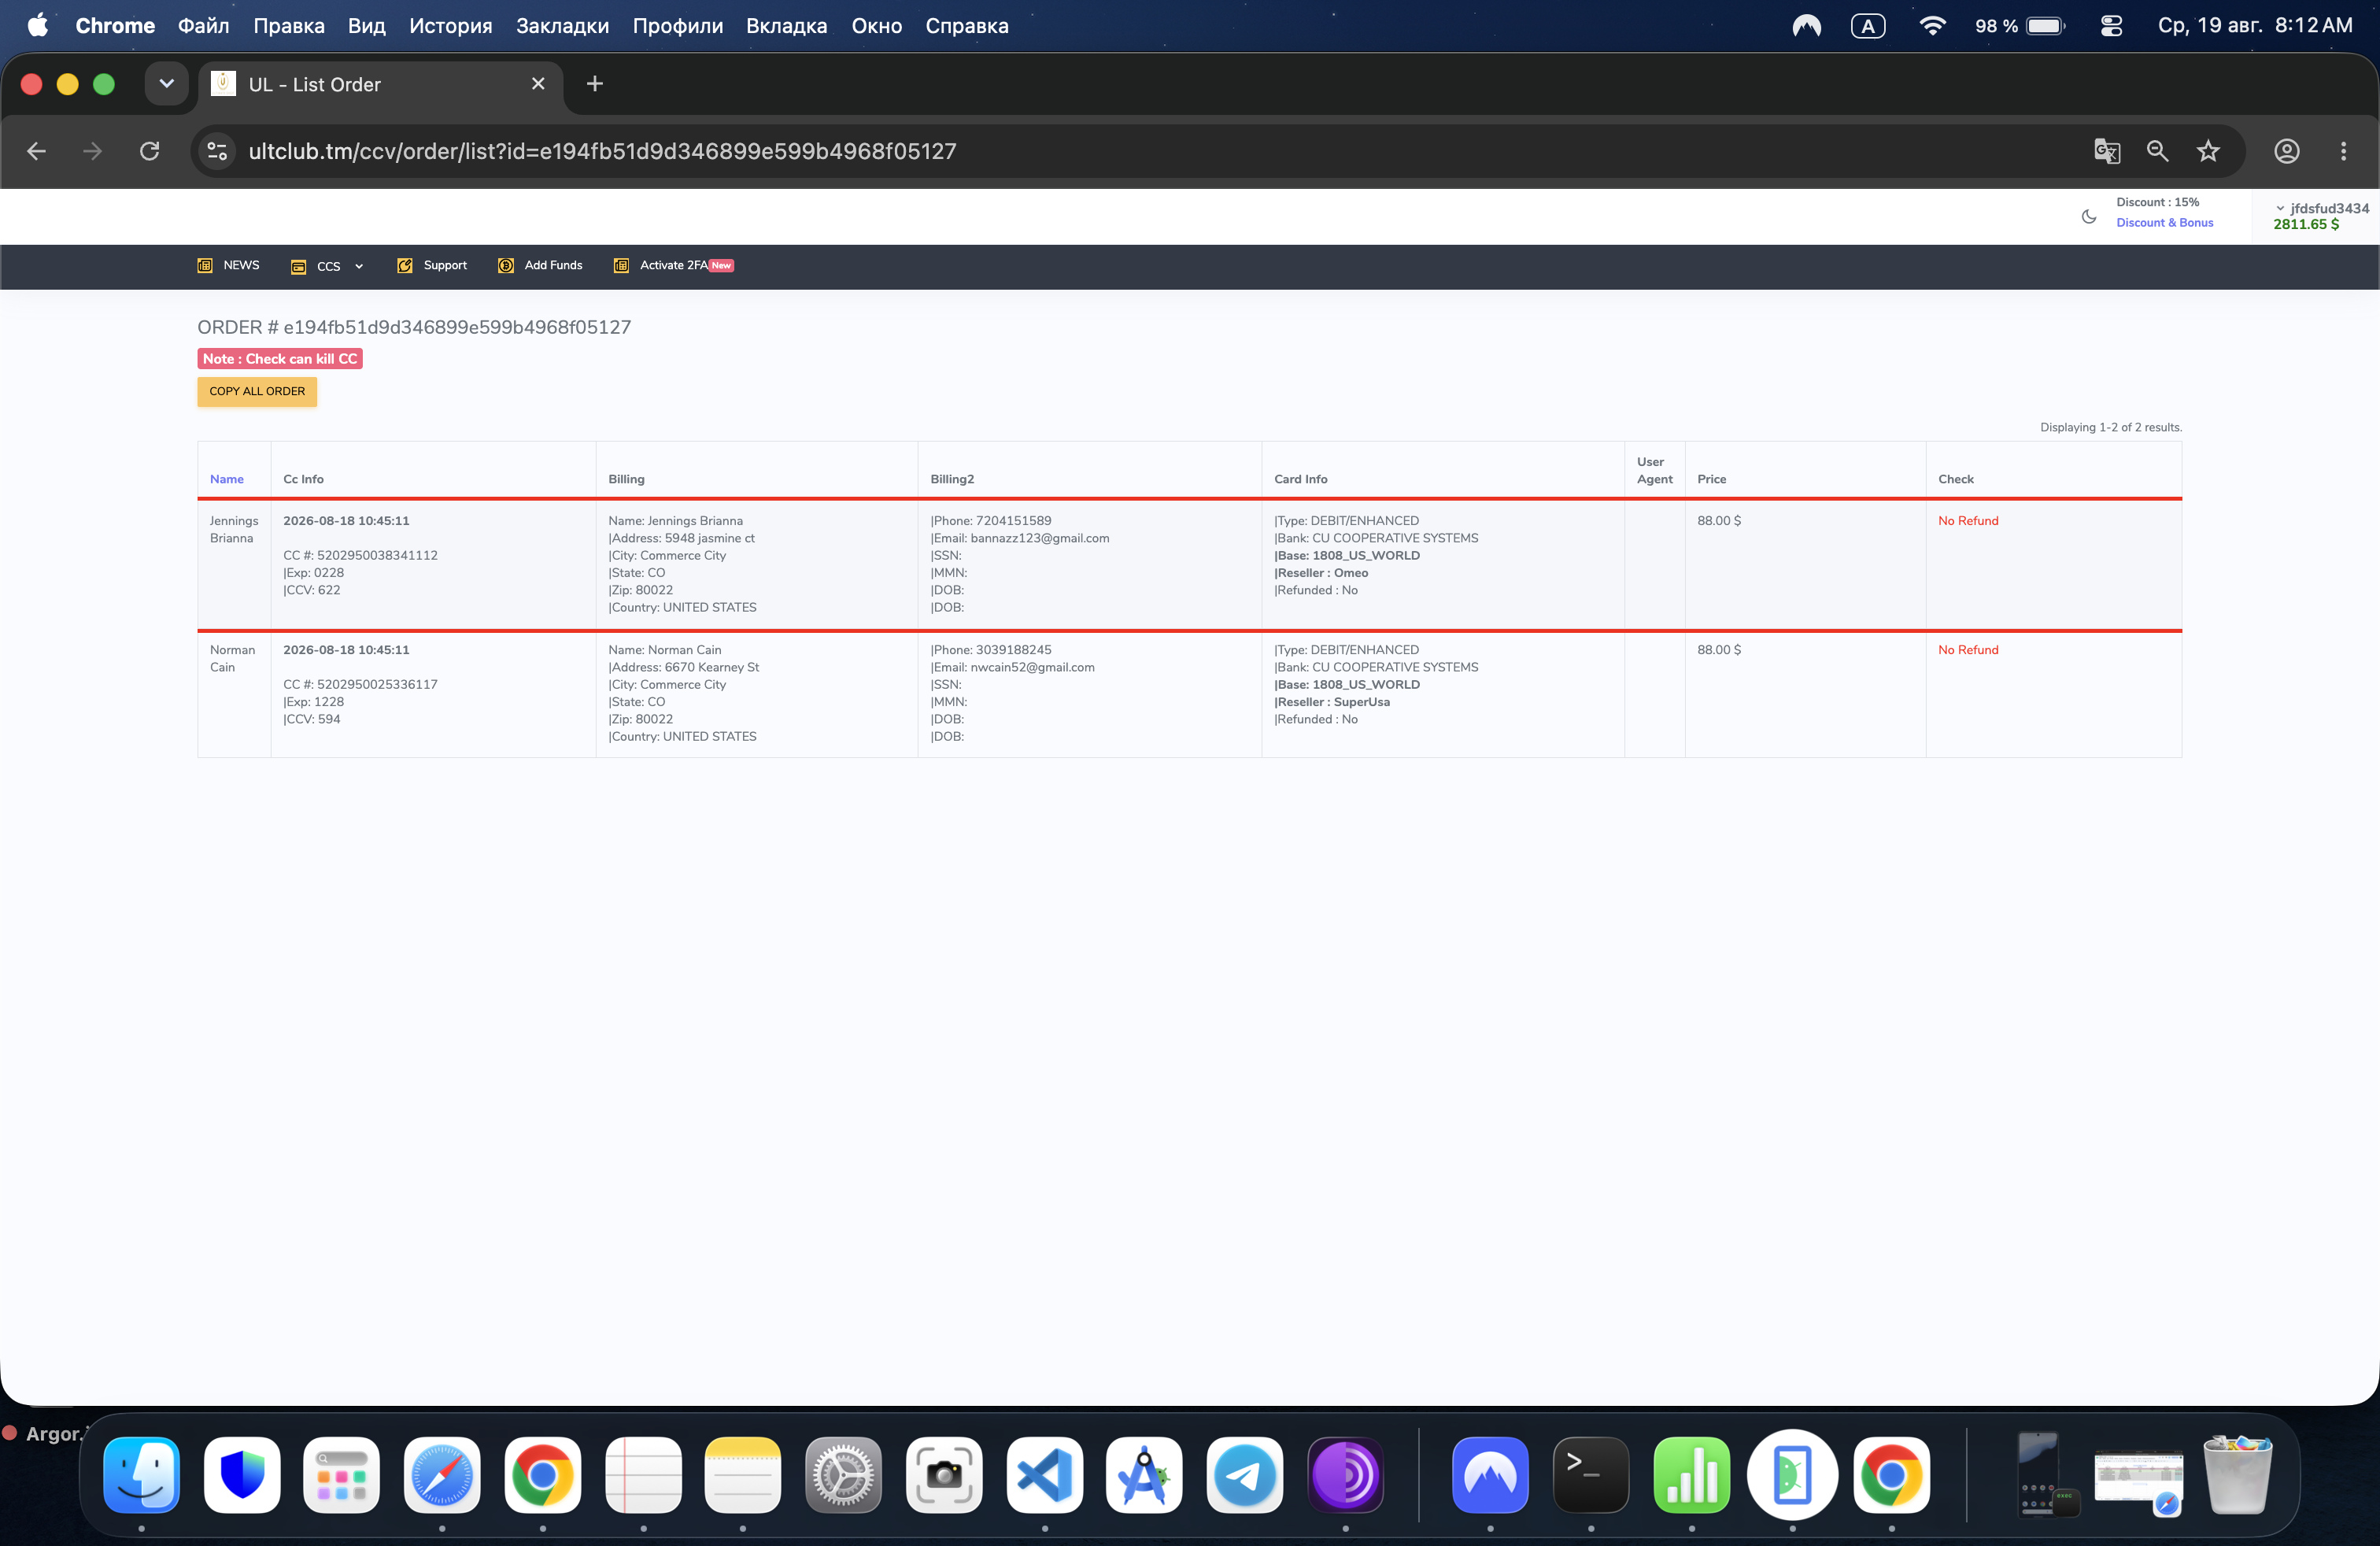2380x1546 pixels.
Task: Open the Apple menu
Action: point(38,26)
